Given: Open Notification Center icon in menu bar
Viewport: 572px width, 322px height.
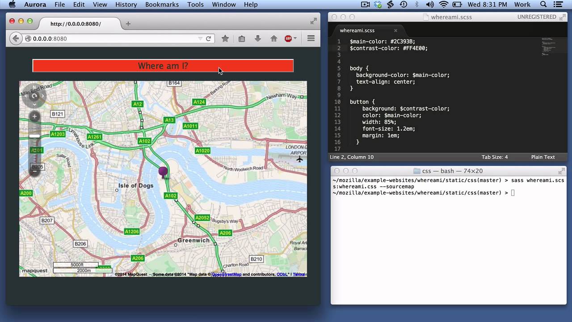Looking at the screenshot, I should pyautogui.click(x=558, y=4).
